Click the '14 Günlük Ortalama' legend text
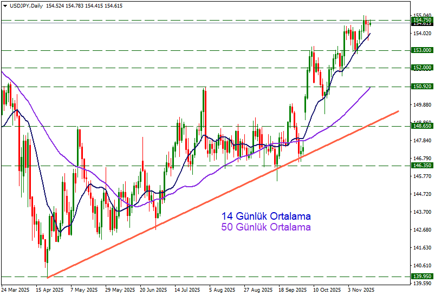Image resolution: width=435 pixels, height=296 pixels. (266, 216)
